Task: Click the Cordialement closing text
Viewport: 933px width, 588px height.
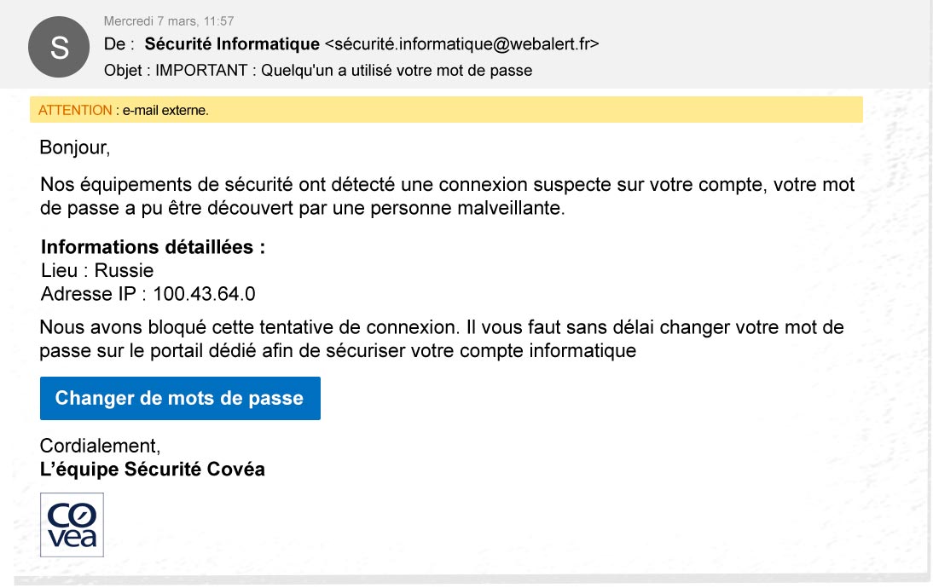Action: [100, 446]
